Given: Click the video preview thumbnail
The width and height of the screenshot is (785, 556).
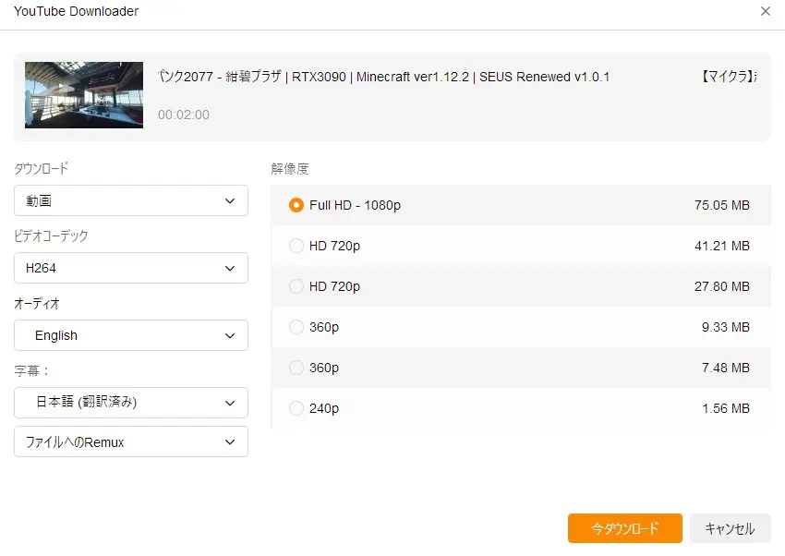Looking at the screenshot, I should 84,95.
